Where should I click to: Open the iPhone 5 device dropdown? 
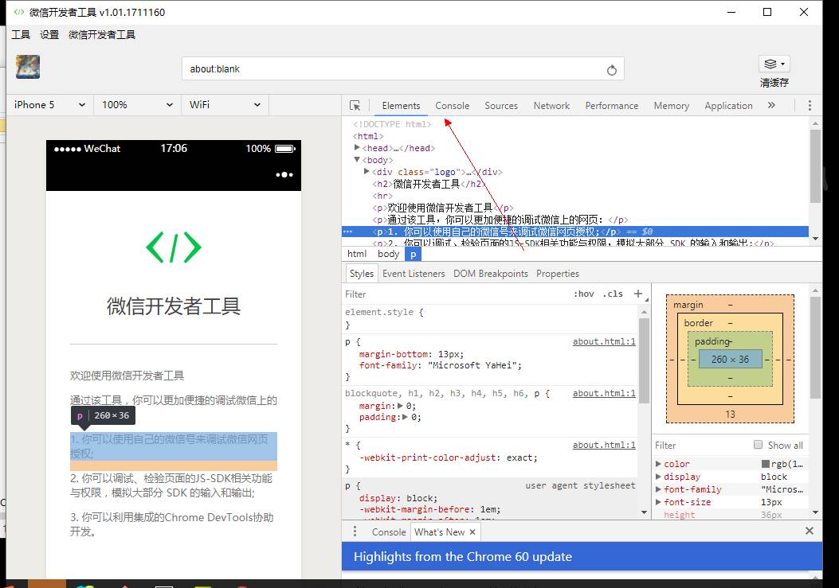point(49,105)
